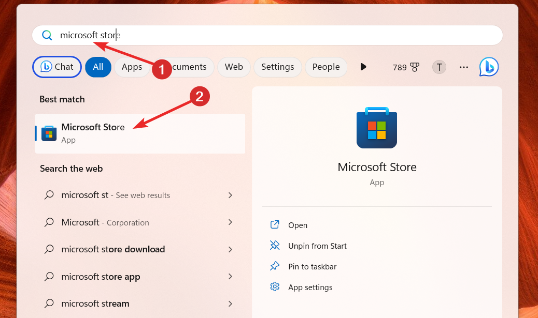Open Microsoft Store best match result
The height and width of the screenshot is (318, 538).
(140, 133)
